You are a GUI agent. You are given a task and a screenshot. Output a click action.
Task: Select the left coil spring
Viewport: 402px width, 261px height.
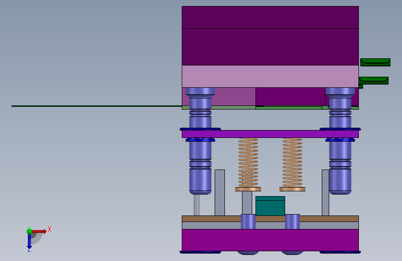pos(248,163)
